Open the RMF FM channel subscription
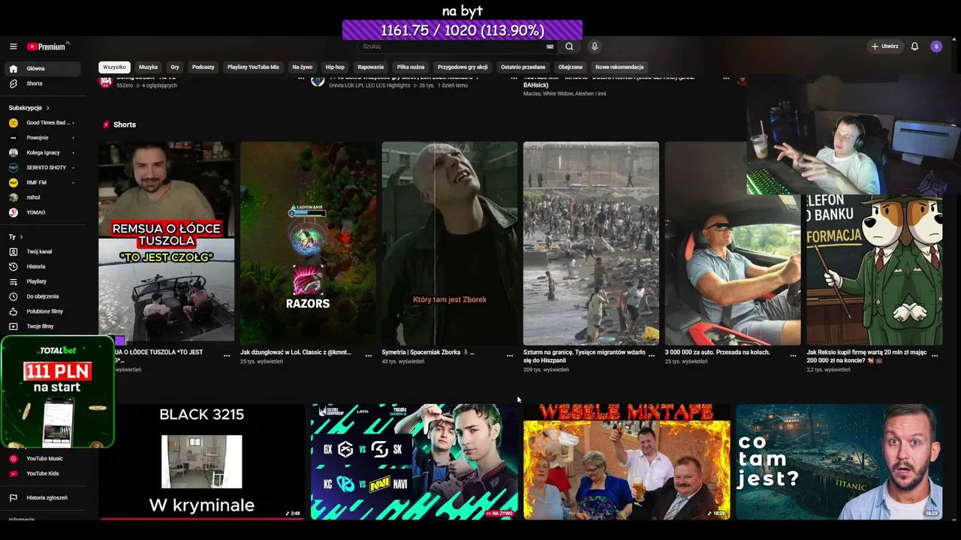The image size is (961, 540). pos(41,182)
